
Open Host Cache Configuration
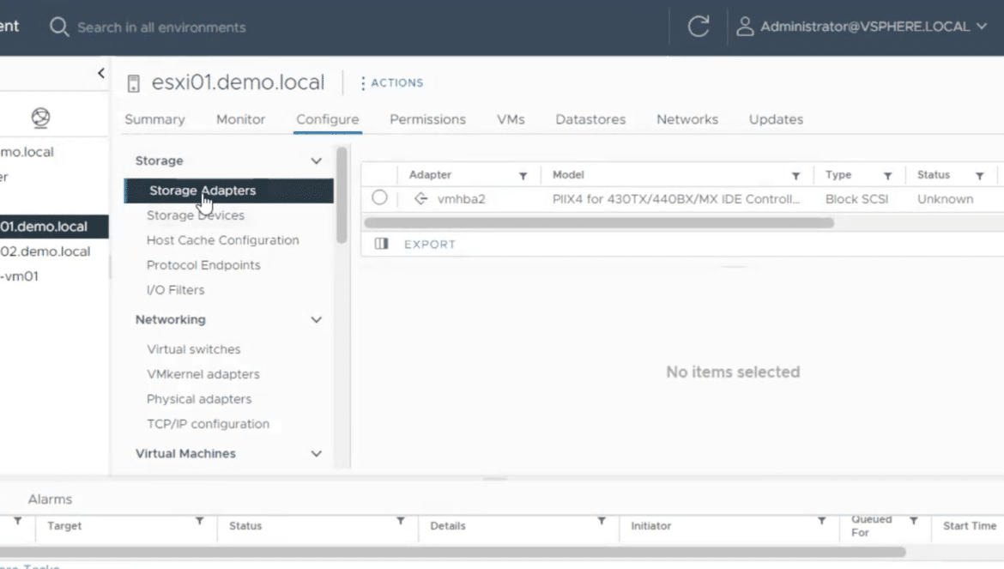pyautogui.click(x=223, y=240)
